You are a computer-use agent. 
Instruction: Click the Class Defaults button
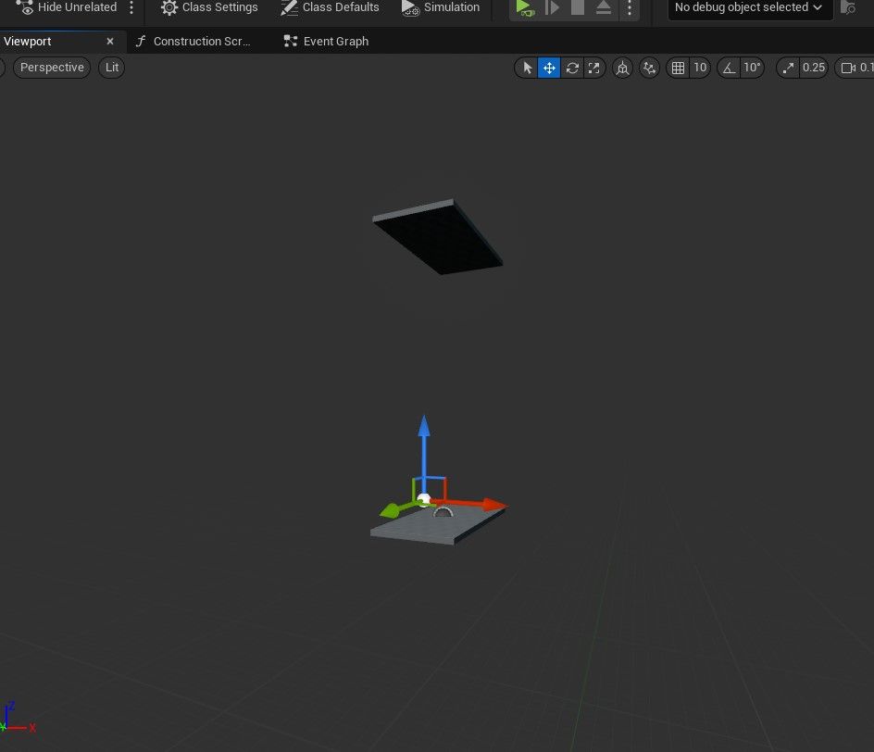[330, 8]
